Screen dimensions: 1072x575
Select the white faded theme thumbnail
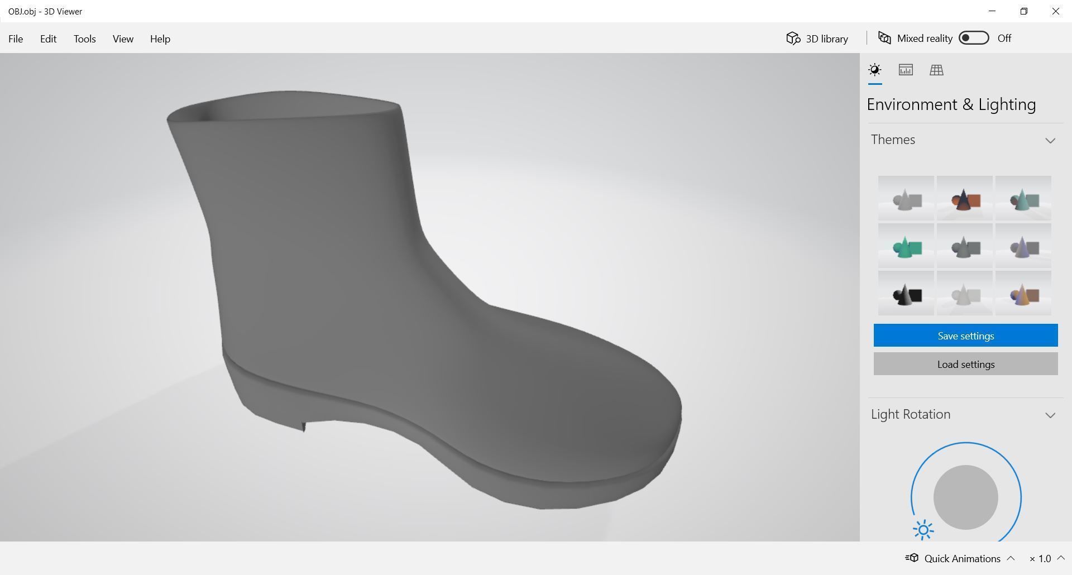pos(965,293)
